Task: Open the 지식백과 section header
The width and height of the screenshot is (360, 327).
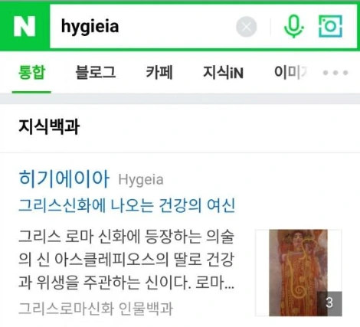Action: coord(49,127)
